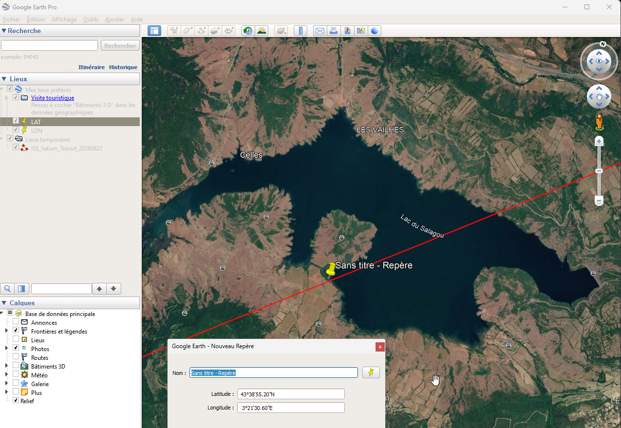This screenshot has height=428, width=621.
Task: Click the Nom text field
Action: pos(274,372)
